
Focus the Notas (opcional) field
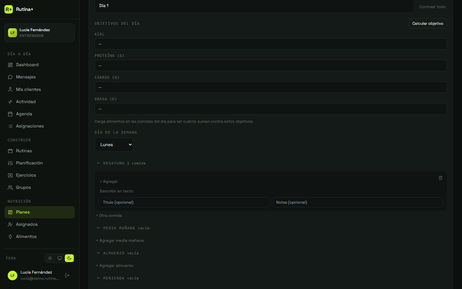(357, 202)
